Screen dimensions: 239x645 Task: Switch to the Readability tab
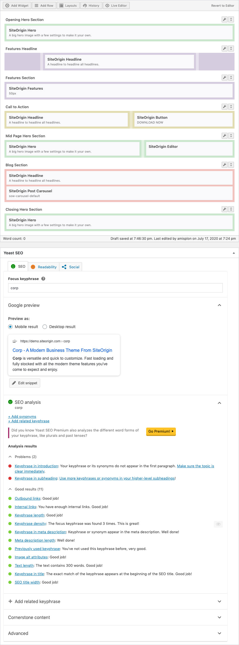(44, 267)
